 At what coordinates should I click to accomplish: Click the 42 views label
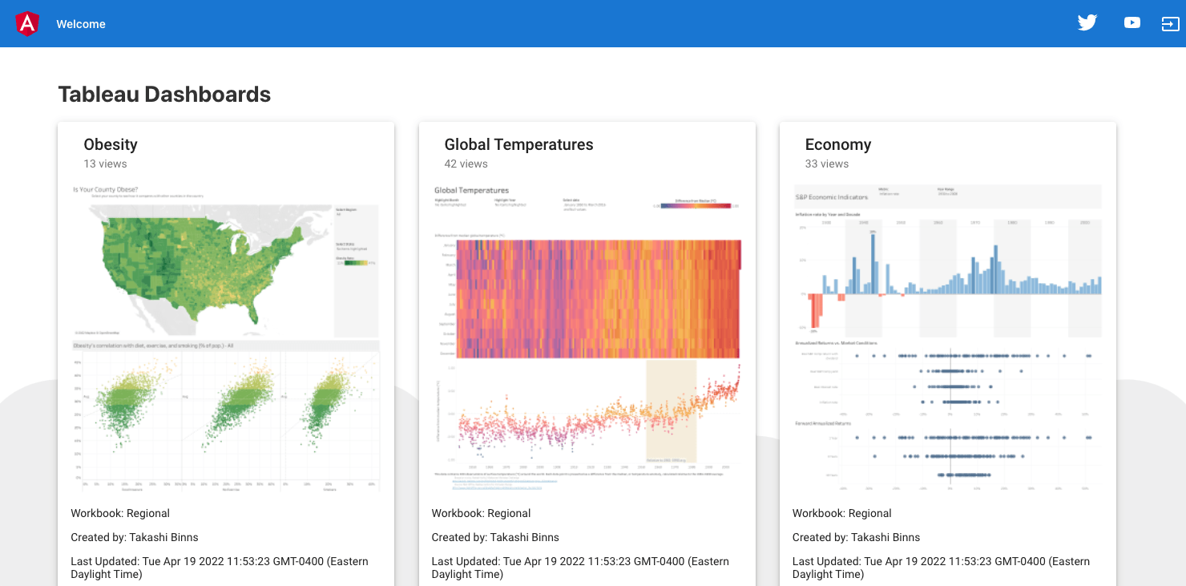click(466, 164)
